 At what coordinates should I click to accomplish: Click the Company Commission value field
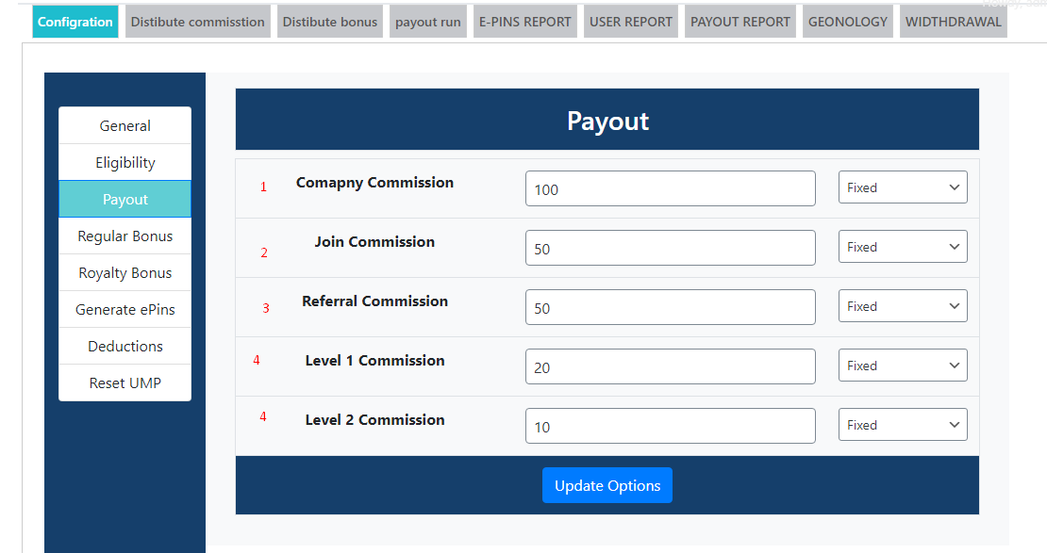tap(670, 188)
